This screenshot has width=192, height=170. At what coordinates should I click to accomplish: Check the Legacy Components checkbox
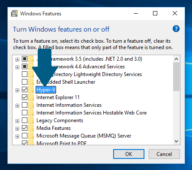pyautogui.click(x=24, y=120)
